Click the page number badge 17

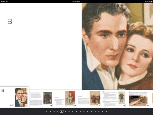148,105
